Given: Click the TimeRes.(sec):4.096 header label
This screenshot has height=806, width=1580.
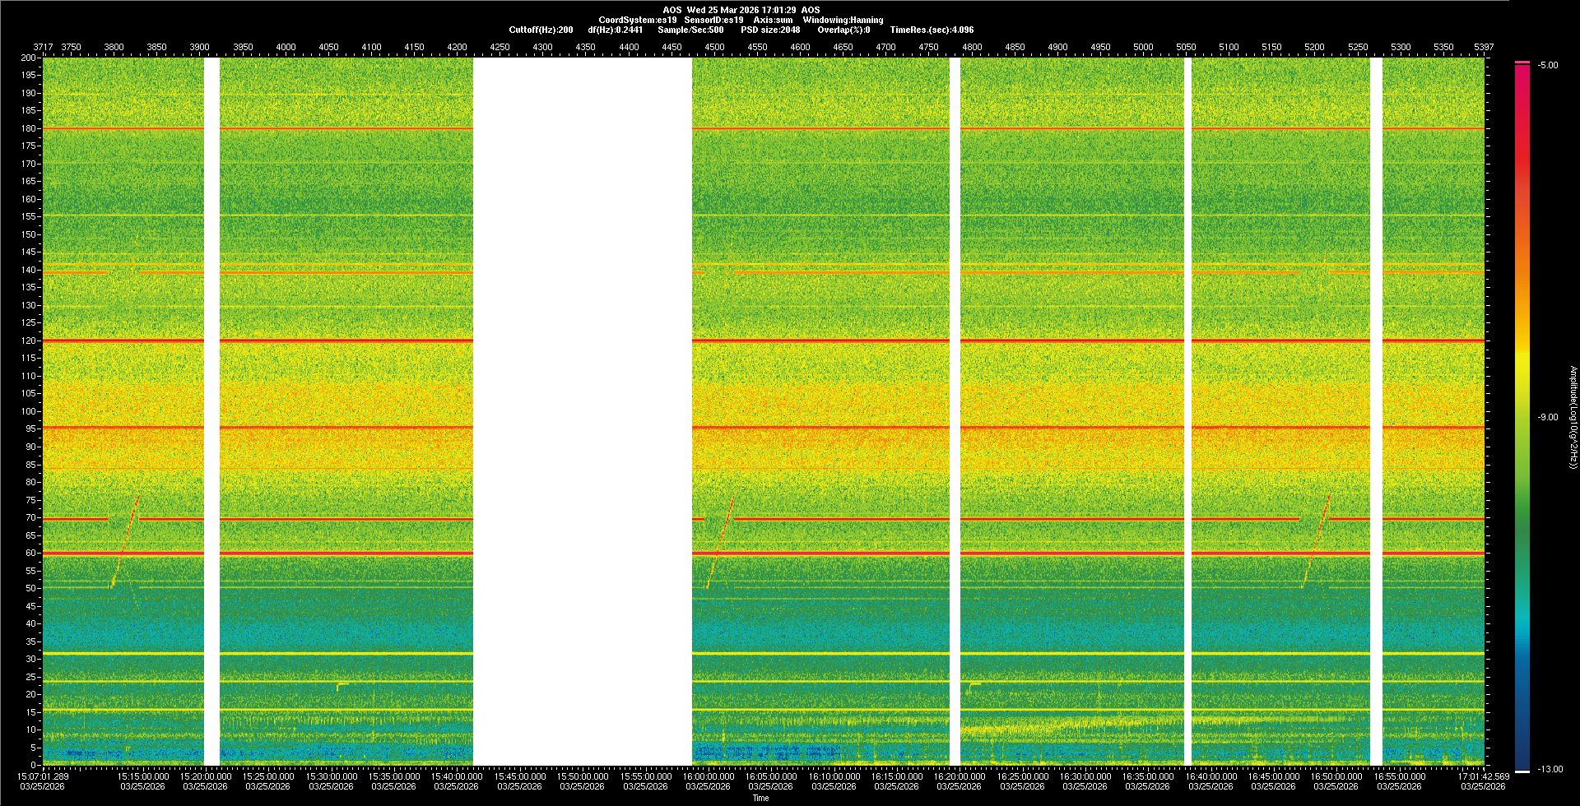Looking at the screenshot, I should 932,30.
